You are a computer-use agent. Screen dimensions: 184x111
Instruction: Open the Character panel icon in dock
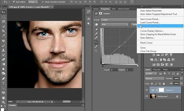(x=89, y=19)
